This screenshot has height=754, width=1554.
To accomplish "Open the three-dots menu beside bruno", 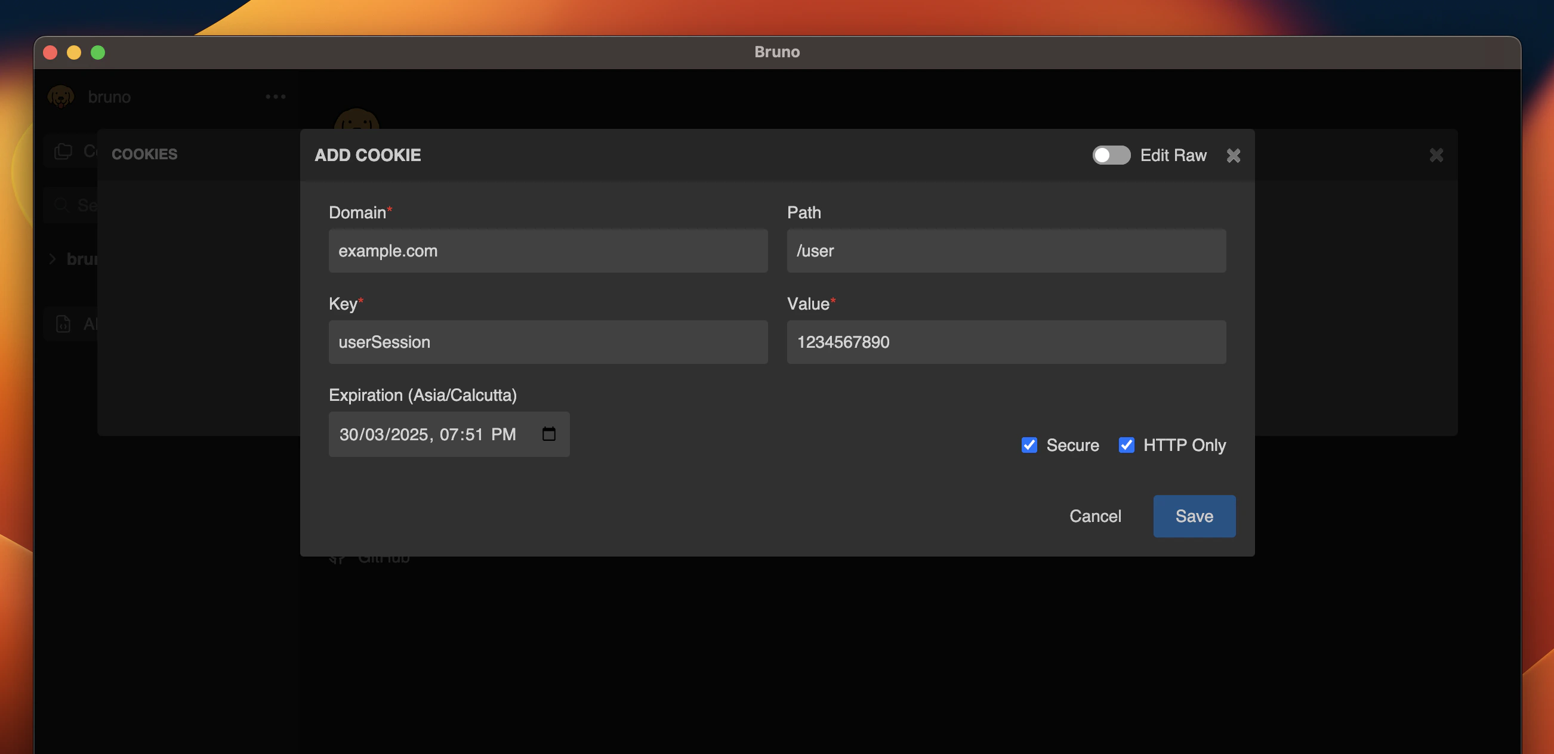I will 275,97.
